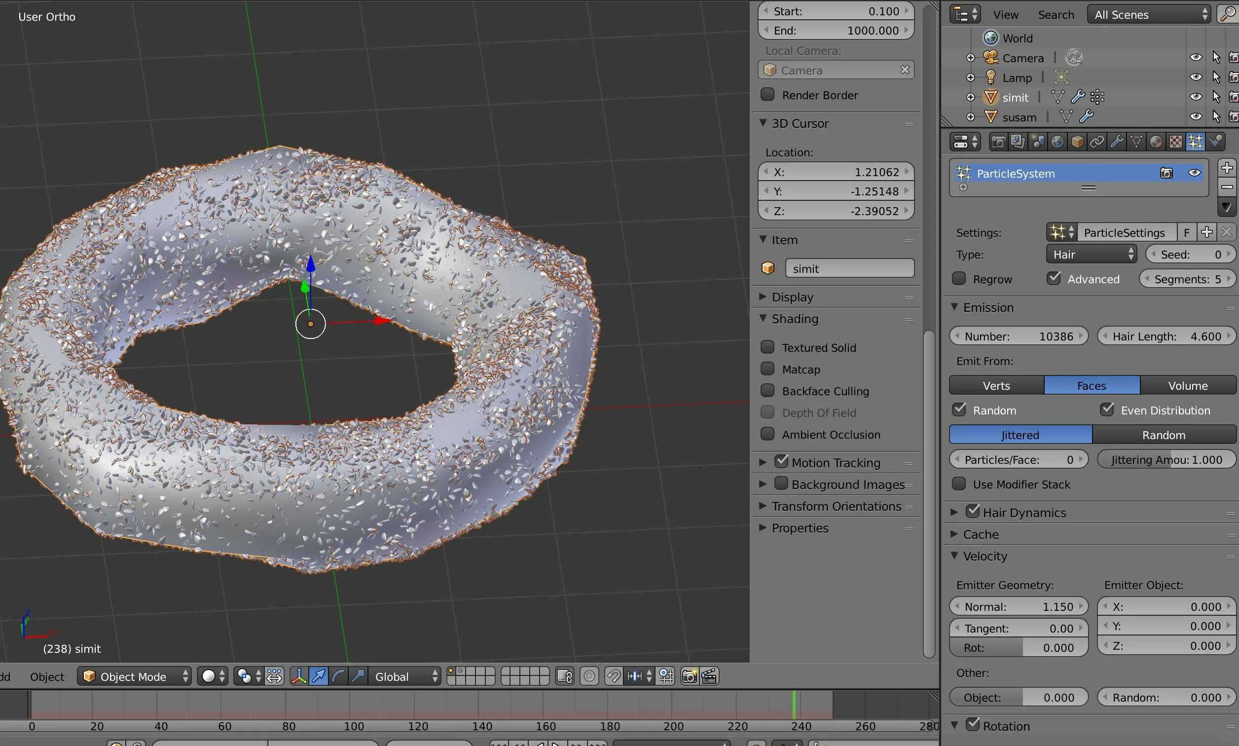Expand the Camera entry in the outliner
Viewport: 1239px width, 746px height.
[971, 57]
